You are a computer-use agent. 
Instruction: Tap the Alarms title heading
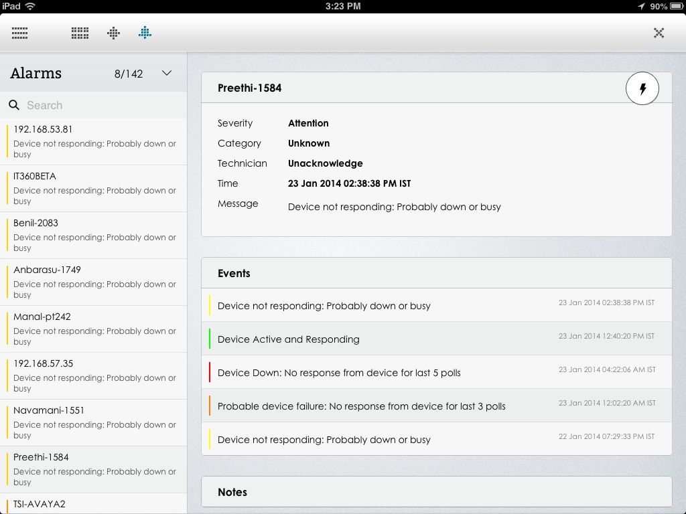pos(36,73)
